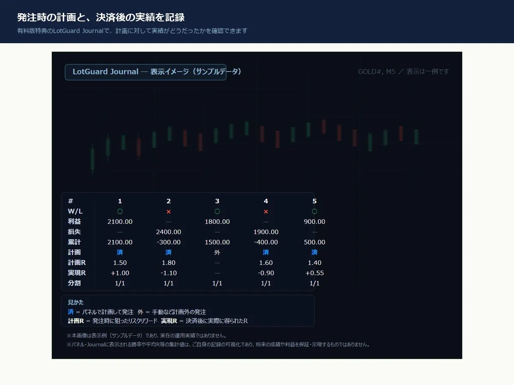Click the 利益 row header
The height and width of the screenshot is (385, 514).
tap(74, 222)
